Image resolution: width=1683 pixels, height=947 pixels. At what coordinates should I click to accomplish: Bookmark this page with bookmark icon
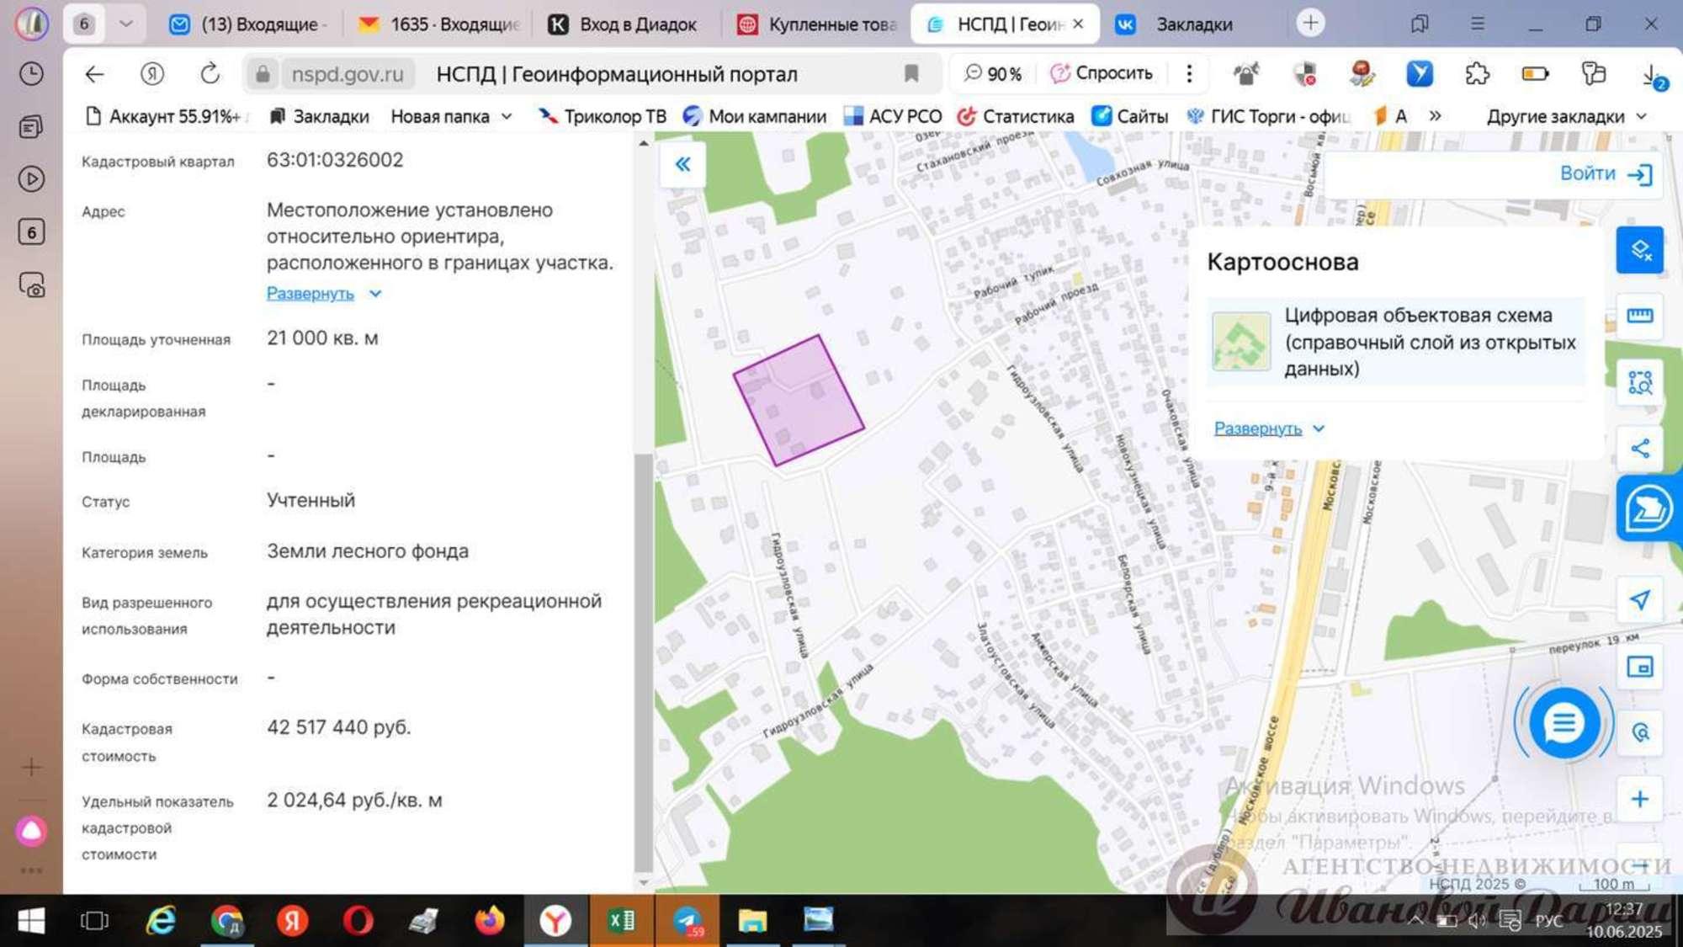coord(911,74)
